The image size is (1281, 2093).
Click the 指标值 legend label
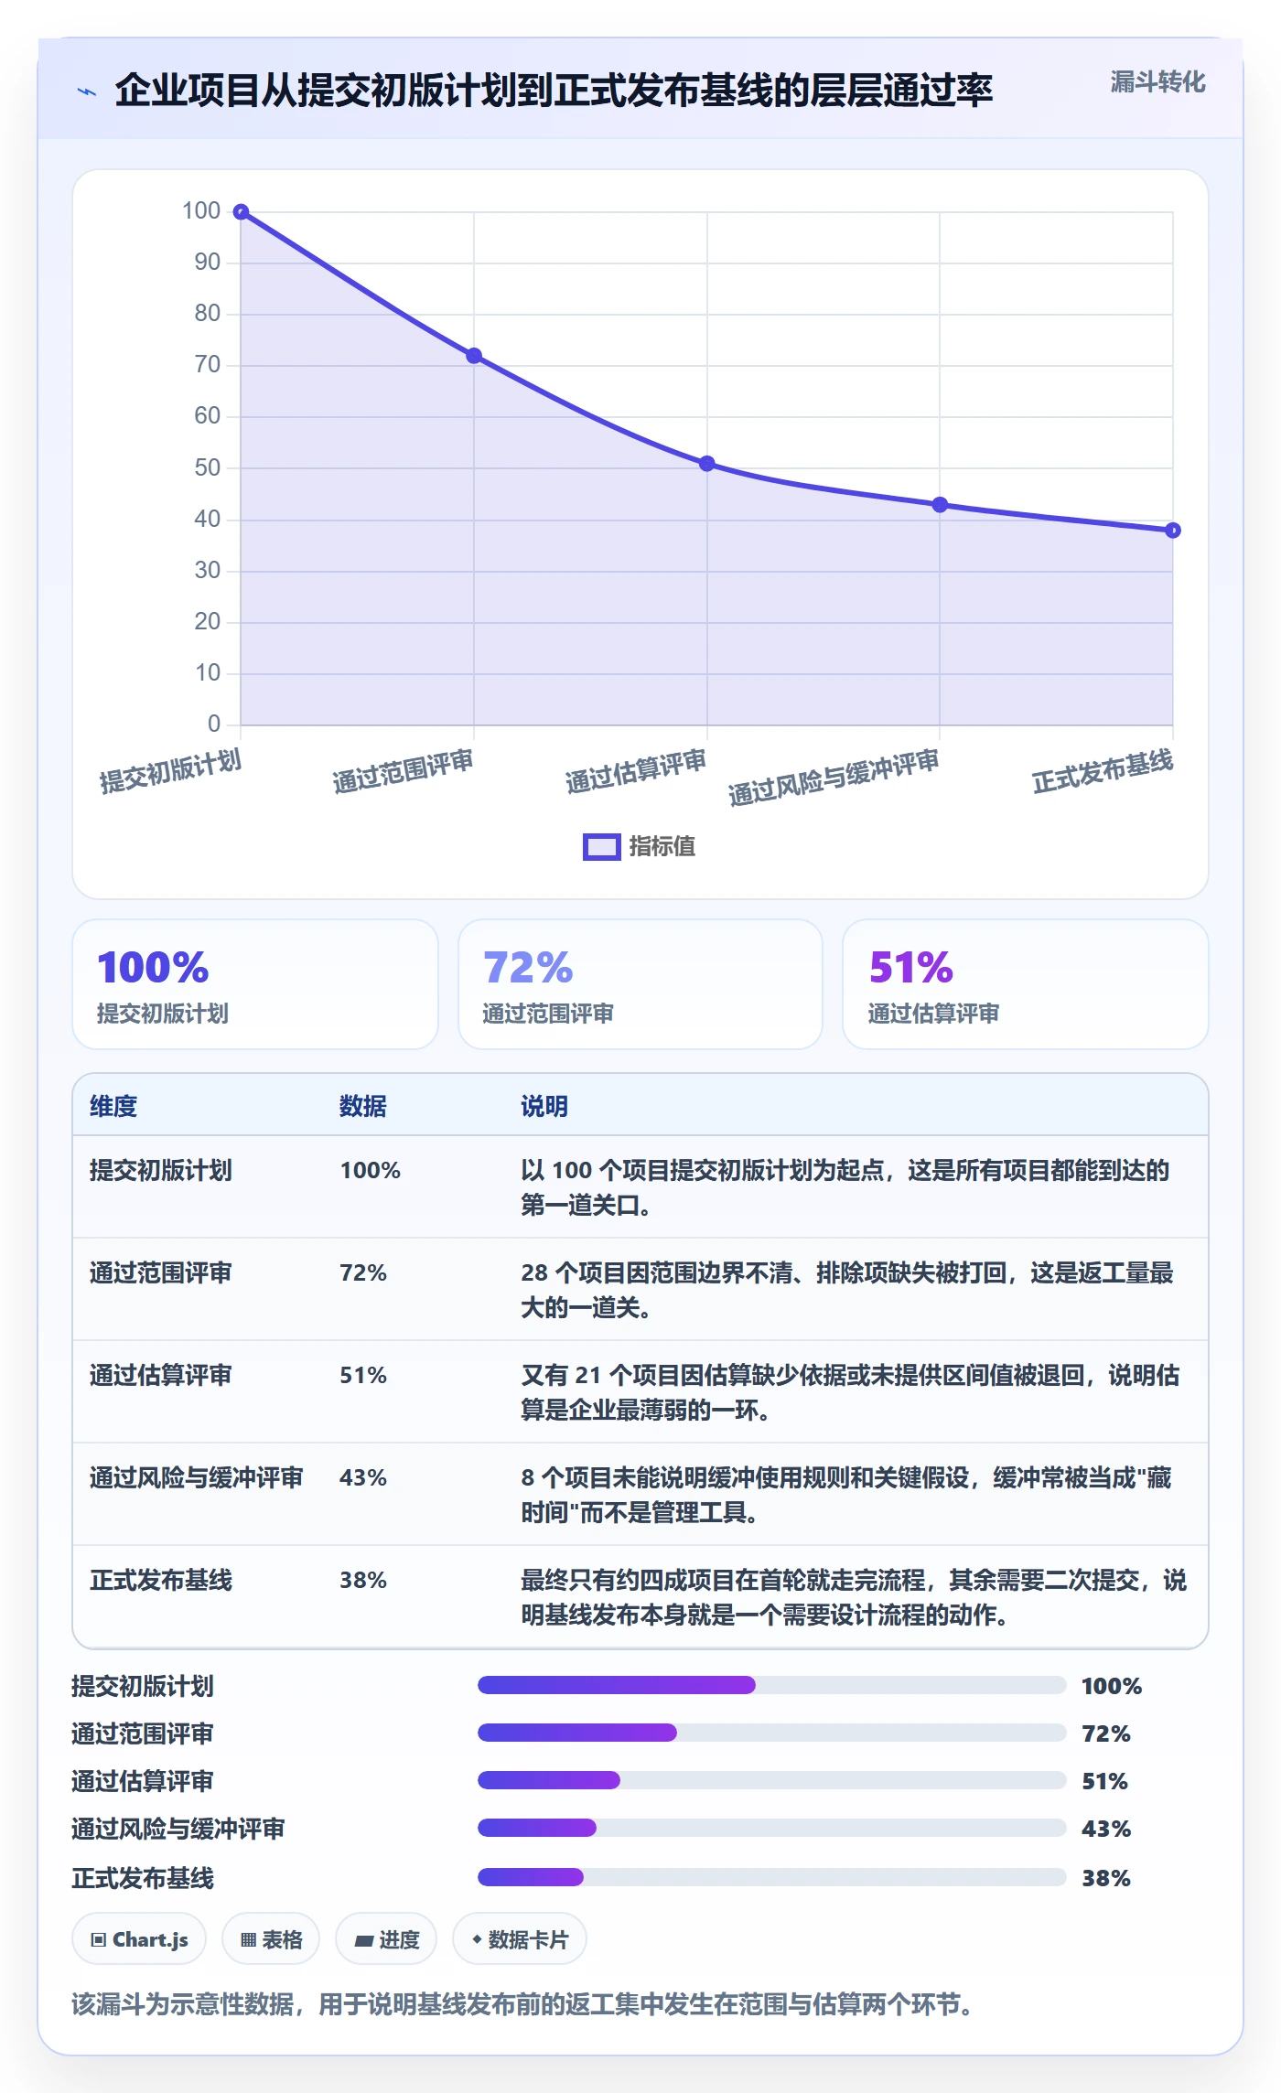click(x=662, y=847)
